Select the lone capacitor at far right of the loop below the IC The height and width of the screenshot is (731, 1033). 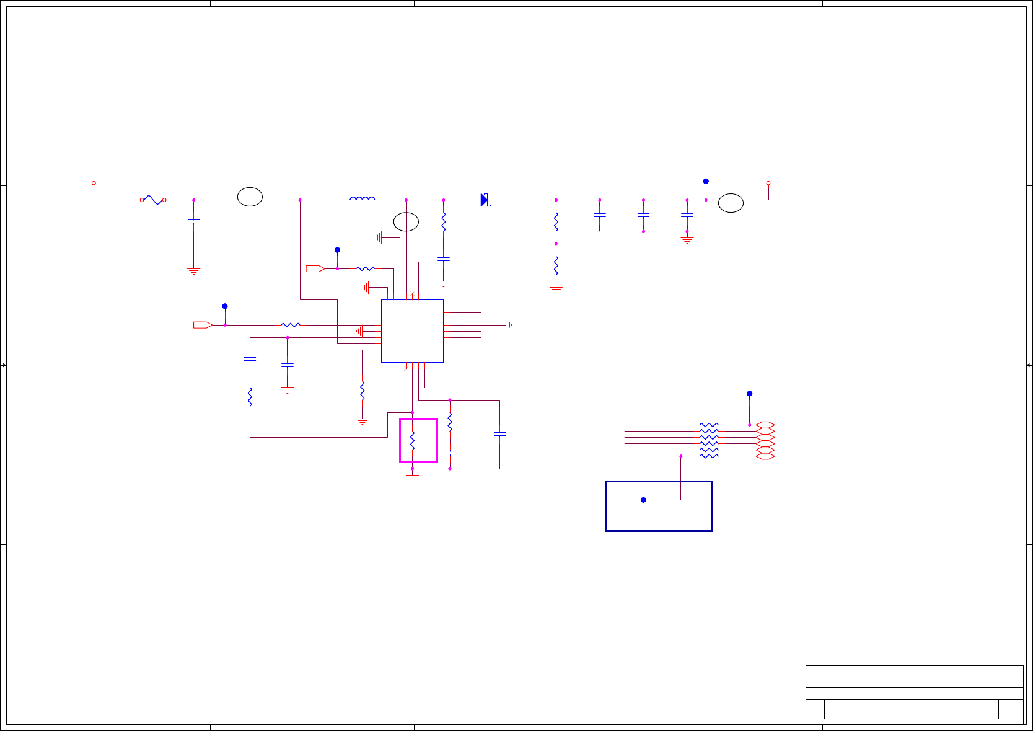pos(499,434)
